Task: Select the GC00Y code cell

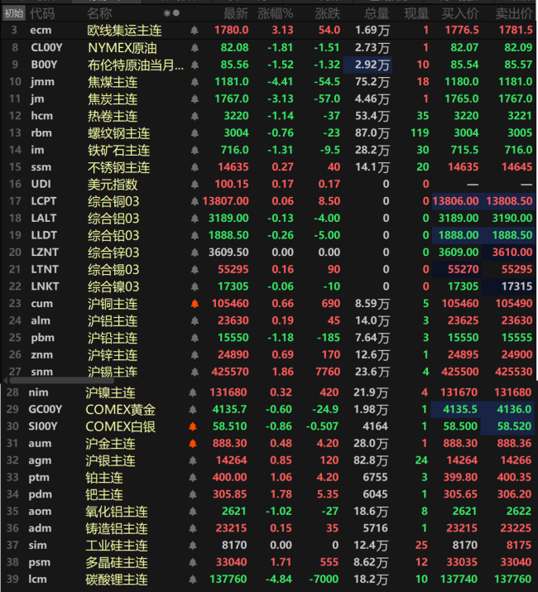Action: pyautogui.click(x=46, y=409)
